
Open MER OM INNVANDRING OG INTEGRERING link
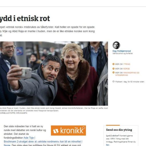(x=127, y=74)
